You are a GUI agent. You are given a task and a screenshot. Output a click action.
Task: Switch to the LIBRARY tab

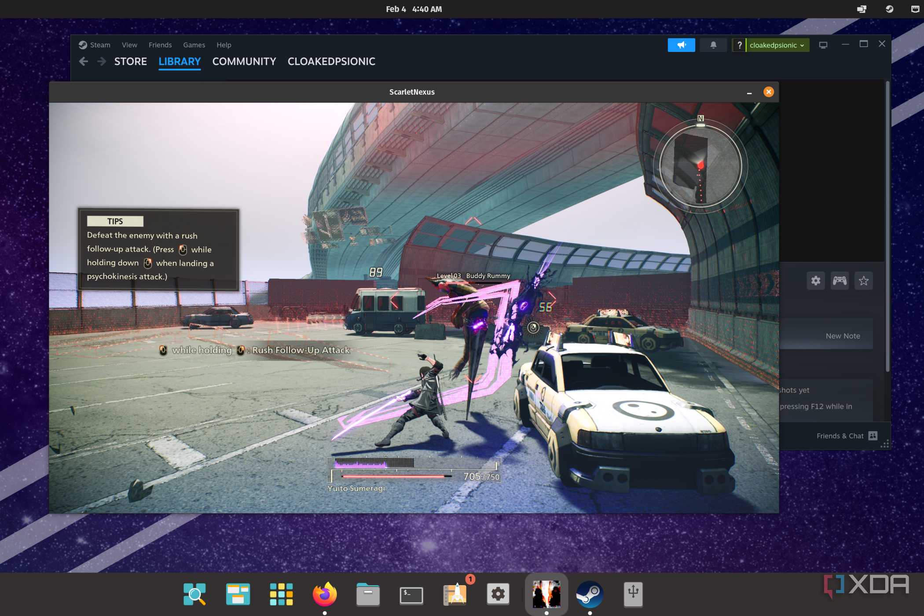[180, 62]
